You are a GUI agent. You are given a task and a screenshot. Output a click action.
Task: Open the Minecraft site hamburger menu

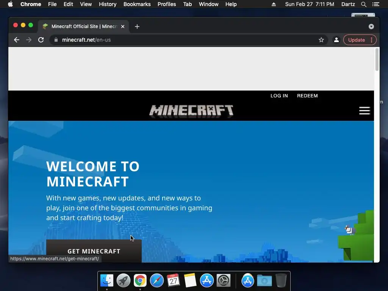365,111
